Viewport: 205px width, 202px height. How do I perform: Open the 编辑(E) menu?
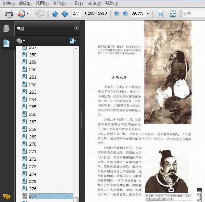click(x=25, y=3)
